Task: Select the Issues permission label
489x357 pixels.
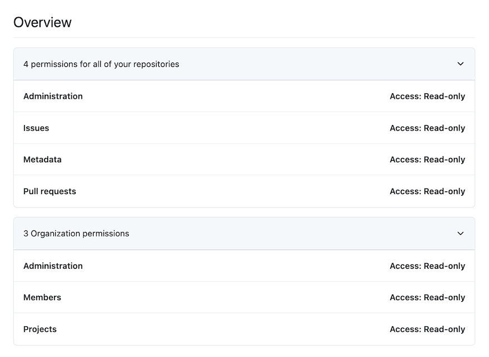Action: (x=36, y=128)
